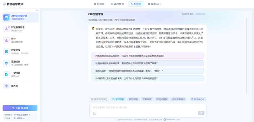The height and width of the screenshot is (122, 254).
Task: Toggle the 学习资料 search mode
Action: 118,99
